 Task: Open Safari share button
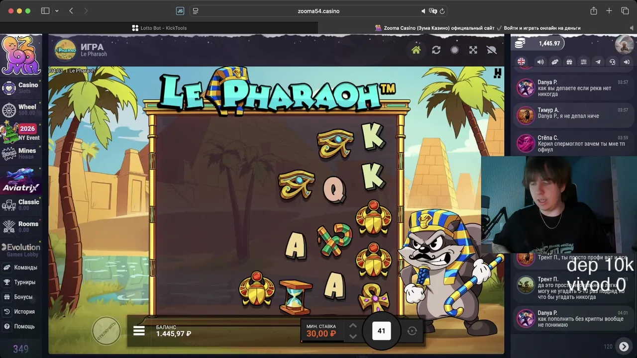point(594,11)
